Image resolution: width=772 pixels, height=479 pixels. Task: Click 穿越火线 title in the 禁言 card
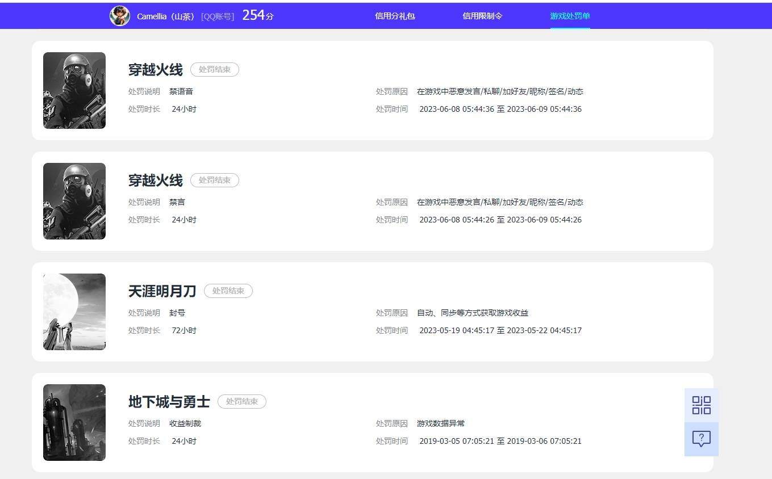click(x=156, y=180)
